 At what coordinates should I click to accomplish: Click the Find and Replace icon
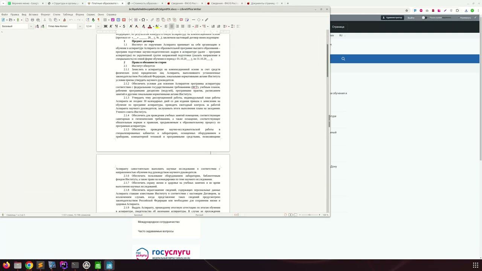[87, 20]
